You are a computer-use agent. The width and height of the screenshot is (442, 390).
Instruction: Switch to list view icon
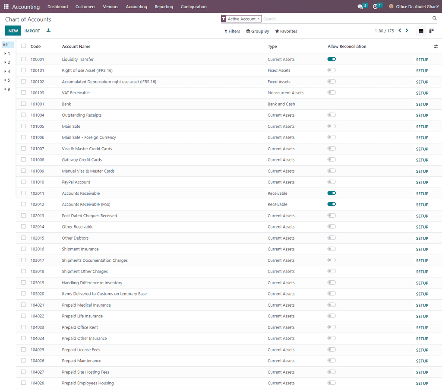click(x=421, y=31)
